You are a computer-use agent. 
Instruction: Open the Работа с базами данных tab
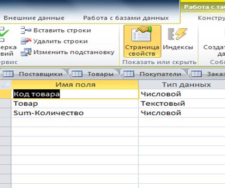click(x=126, y=18)
